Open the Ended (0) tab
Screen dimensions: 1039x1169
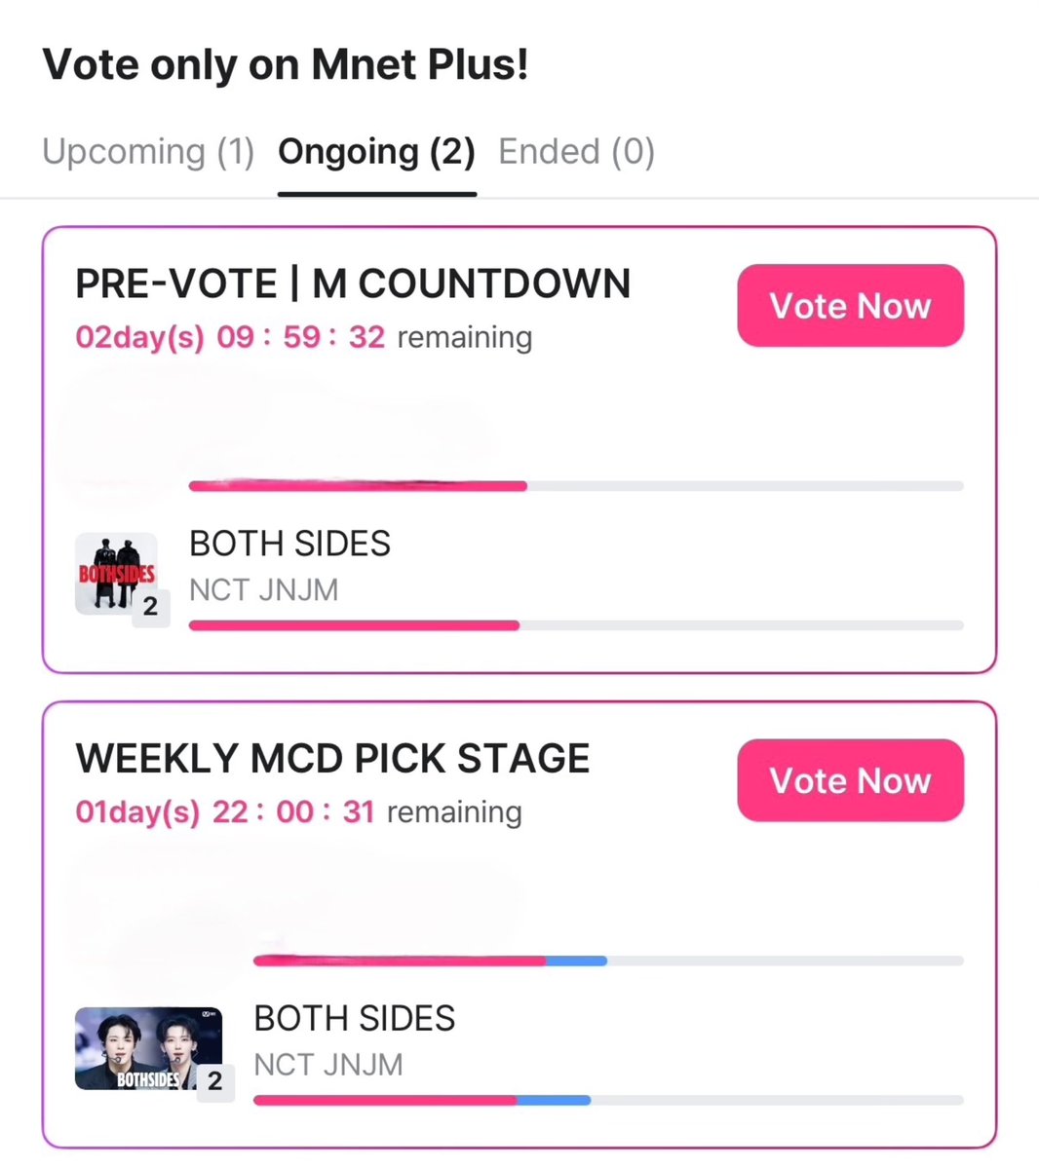577,152
